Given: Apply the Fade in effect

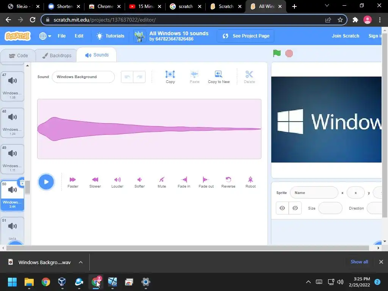Looking at the screenshot, I should click(x=184, y=182).
